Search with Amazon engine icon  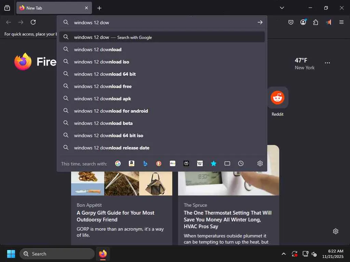[x=132, y=163]
